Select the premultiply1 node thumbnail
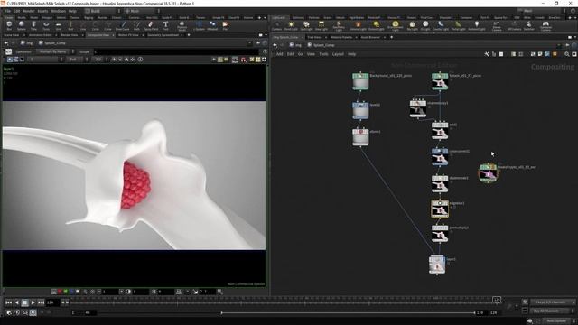Screen dimensions: 578x325 coord(440,234)
